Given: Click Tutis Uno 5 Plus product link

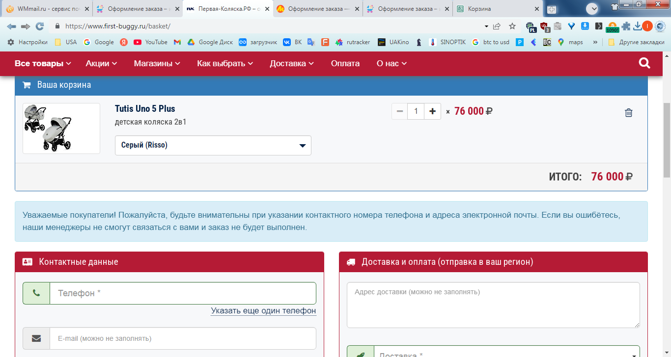Looking at the screenshot, I should click(145, 108).
